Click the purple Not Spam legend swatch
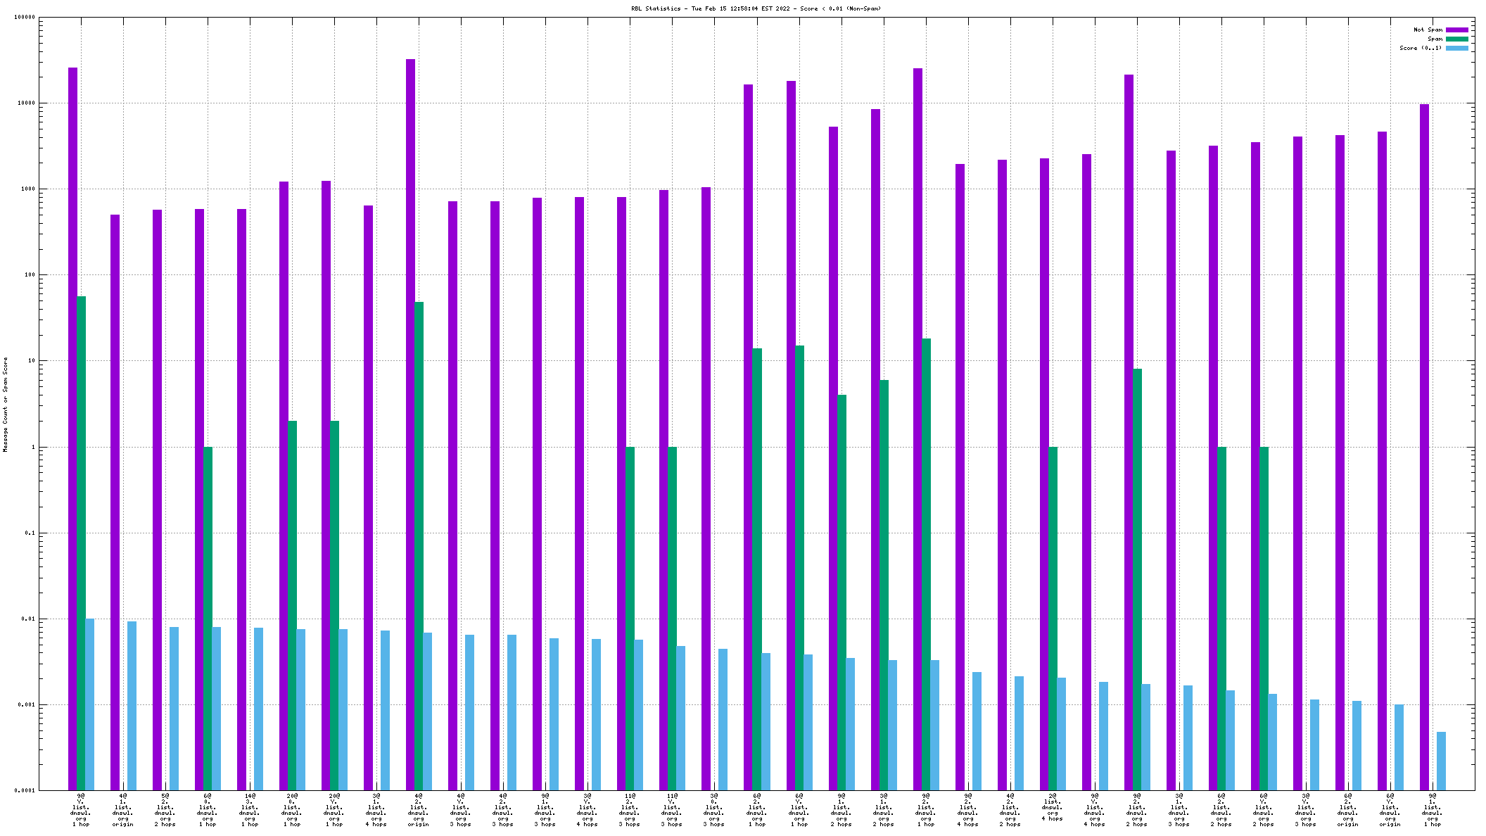This screenshot has height=836, width=1486. pyautogui.click(x=1457, y=30)
